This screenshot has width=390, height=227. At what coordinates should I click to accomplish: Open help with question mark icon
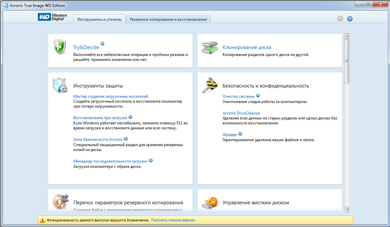pos(350,19)
